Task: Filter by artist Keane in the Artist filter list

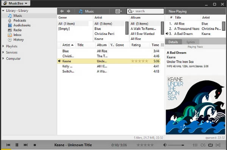Action: [x=99, y=39]
